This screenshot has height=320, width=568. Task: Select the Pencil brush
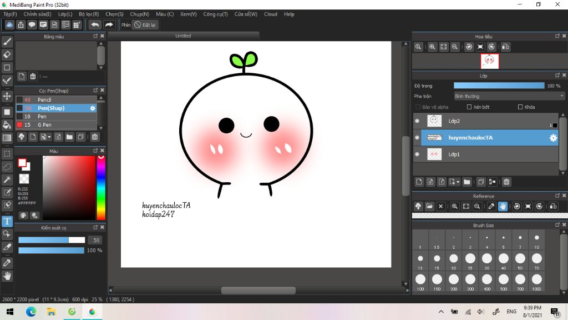pos(56,100)
